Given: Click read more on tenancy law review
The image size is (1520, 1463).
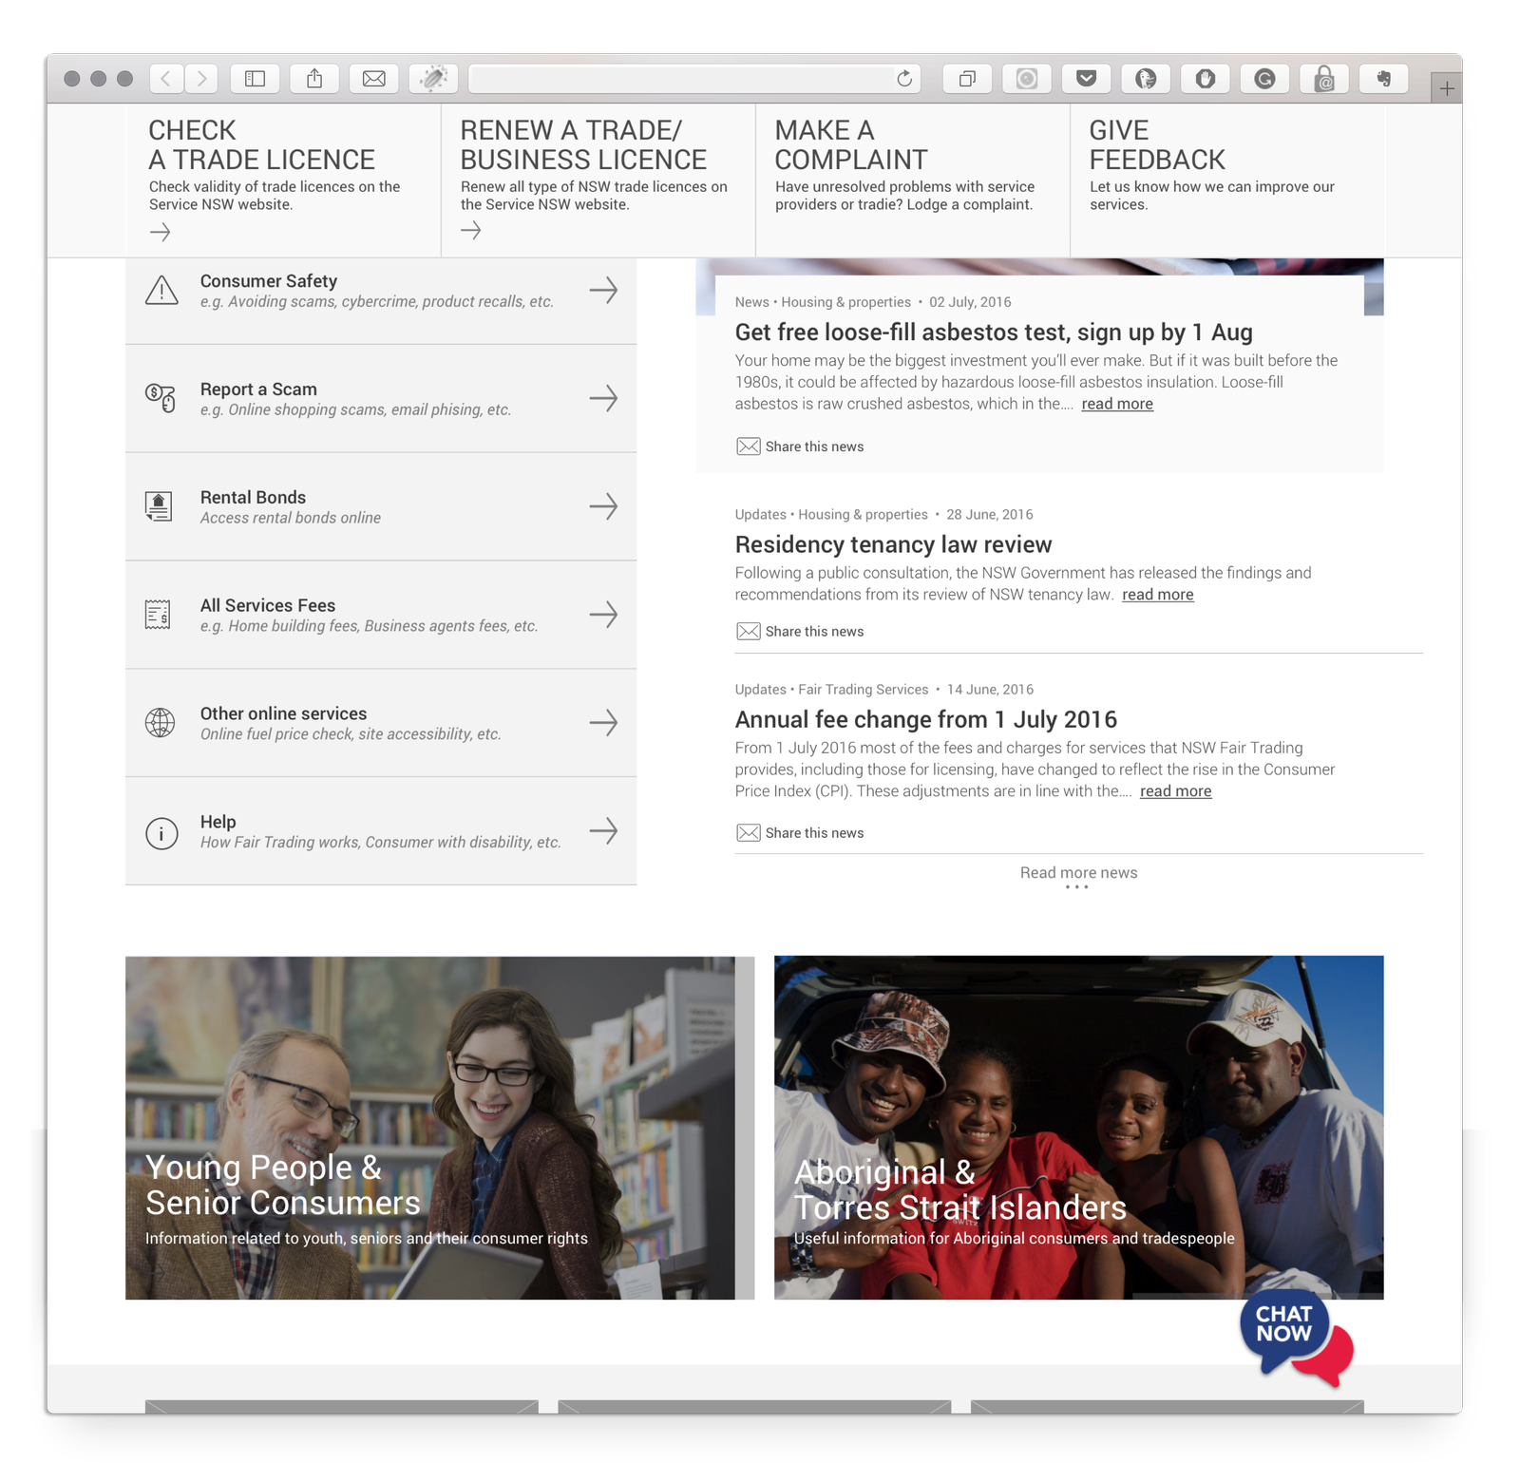Looking at the screenshot, I should coord(1158,595).
